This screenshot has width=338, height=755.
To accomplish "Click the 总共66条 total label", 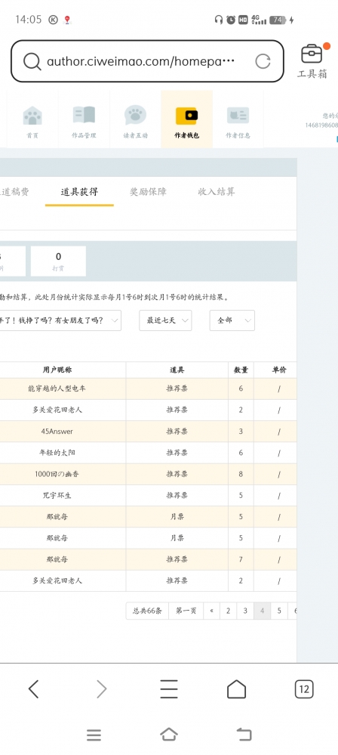I will [x=147, y=611].
